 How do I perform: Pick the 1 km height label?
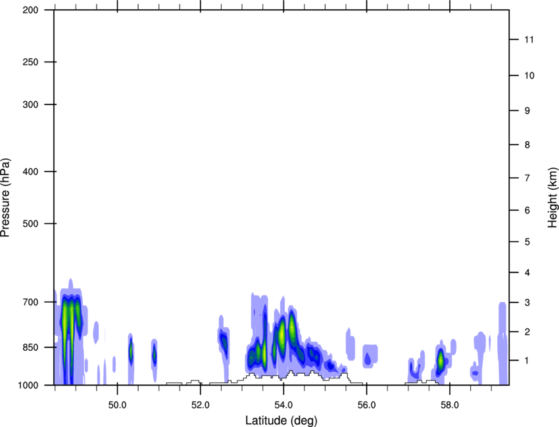pyautogui.click(x=527, y=361)
